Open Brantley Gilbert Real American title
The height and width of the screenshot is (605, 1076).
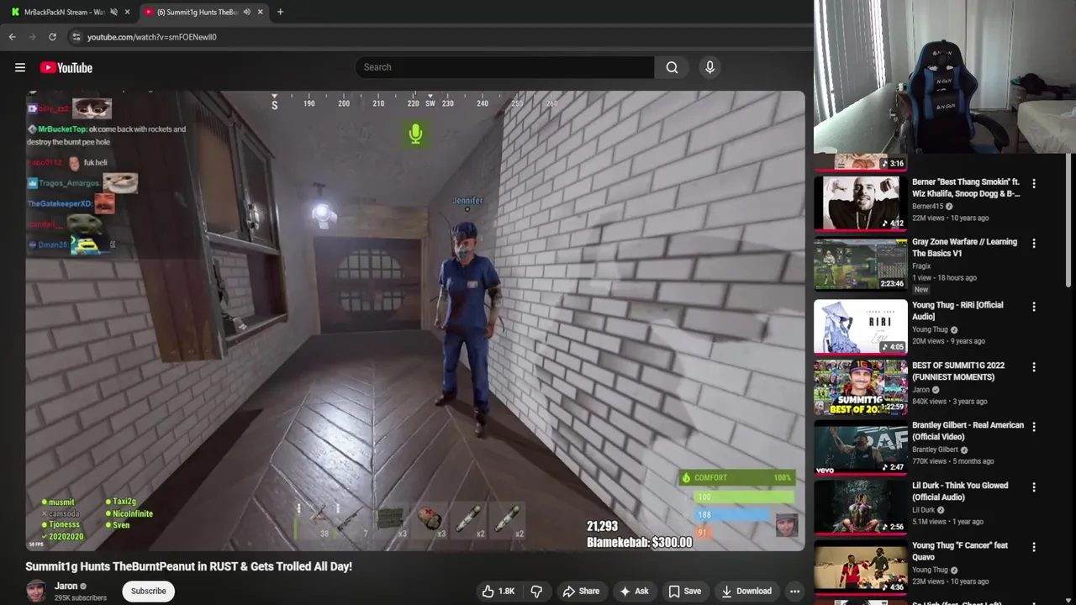coord(968,430)
